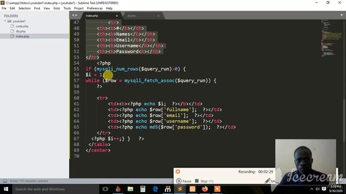Open db.php from the sidebar

point(21,31)
